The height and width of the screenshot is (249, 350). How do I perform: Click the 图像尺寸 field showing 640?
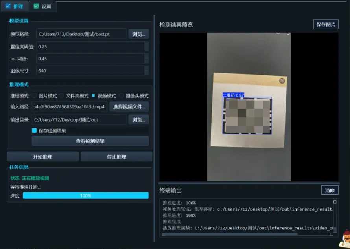[x=90, y=71]
